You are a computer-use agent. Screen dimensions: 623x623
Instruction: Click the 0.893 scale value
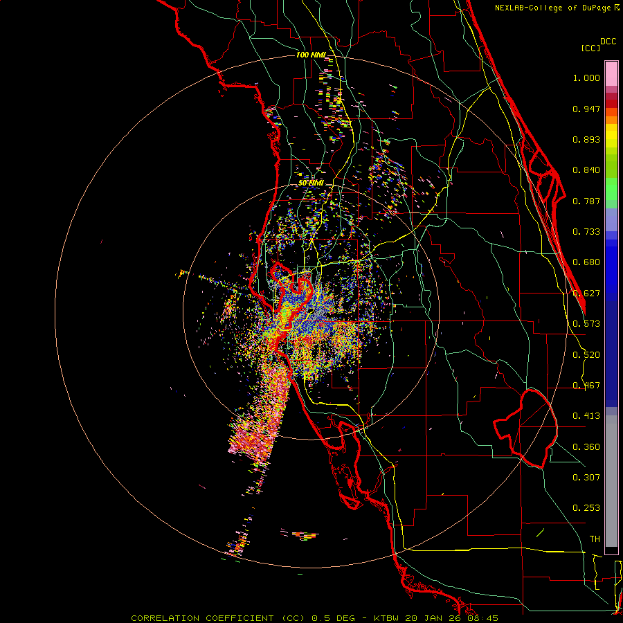pyautogui.click(x=586, y=139)
